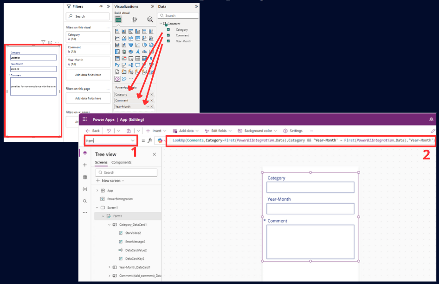Open the Add data dropdown

click(x=186, y=131)
